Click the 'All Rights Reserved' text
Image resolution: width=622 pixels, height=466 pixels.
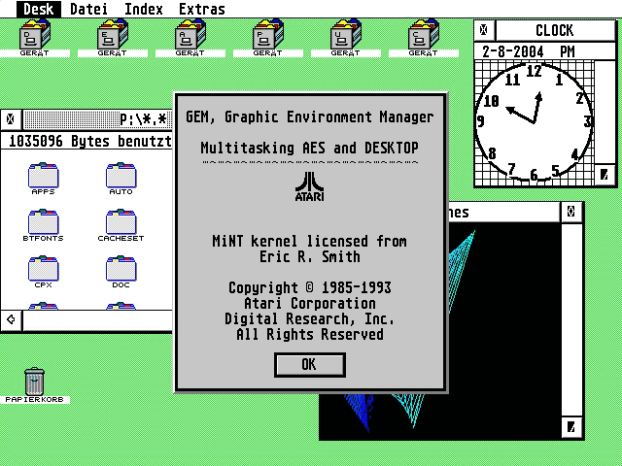[309, 334]
